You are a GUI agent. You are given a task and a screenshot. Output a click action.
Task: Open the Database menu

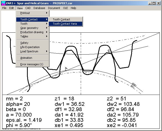pyautogui.click(x=39, y=8)
